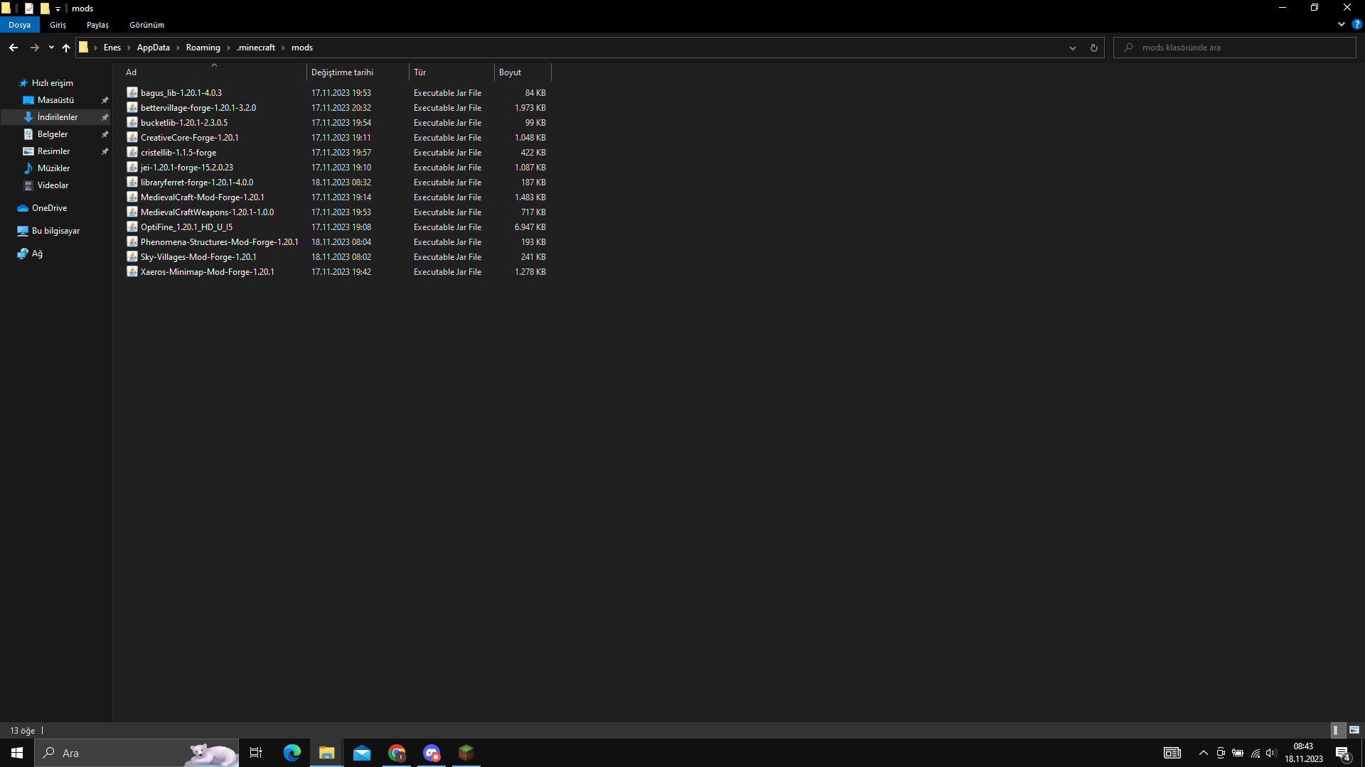This screenshot has width=1365, height=767.
Task: Click the Back navigation arrow
Action: pyautogui.click(x=14, y=48)
